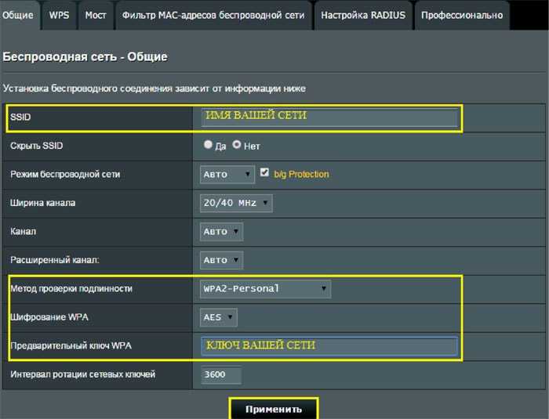This screenshot has height=419, width=549.
Task: Click the b/g Protection label text
Action: (x=301, y=174)
